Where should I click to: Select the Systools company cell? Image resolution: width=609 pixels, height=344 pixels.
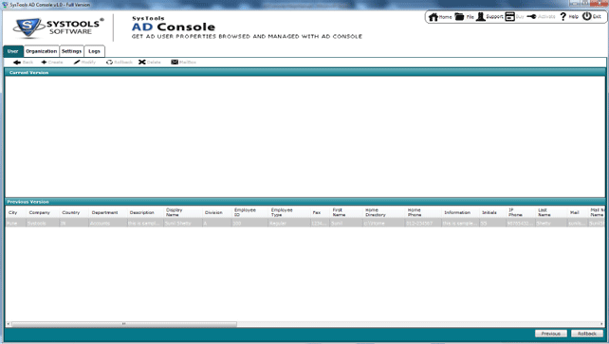tap(43, 224)
